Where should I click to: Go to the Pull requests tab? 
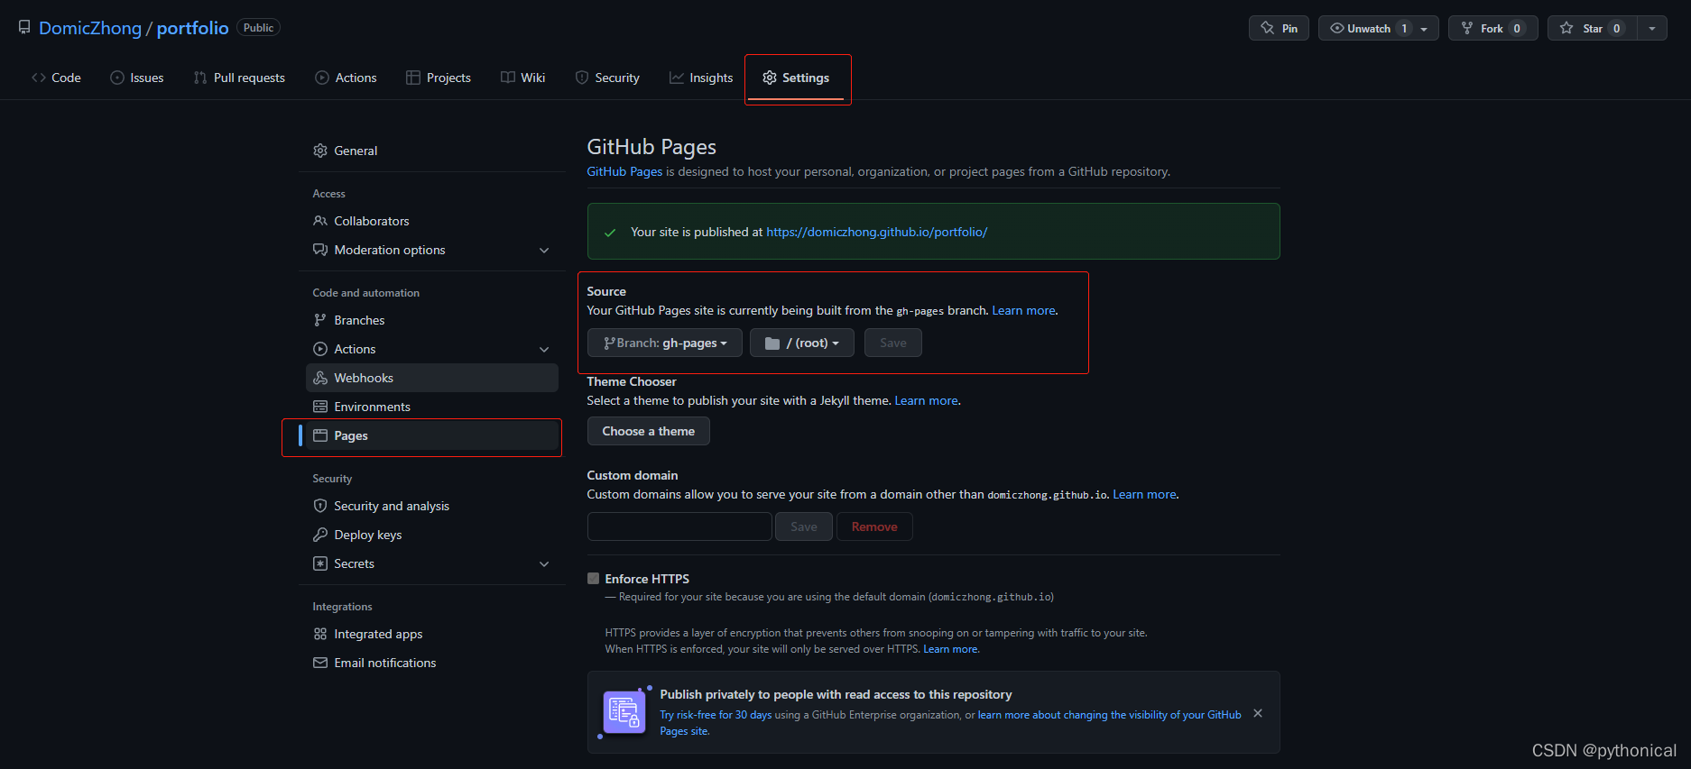tap(239, 78)
